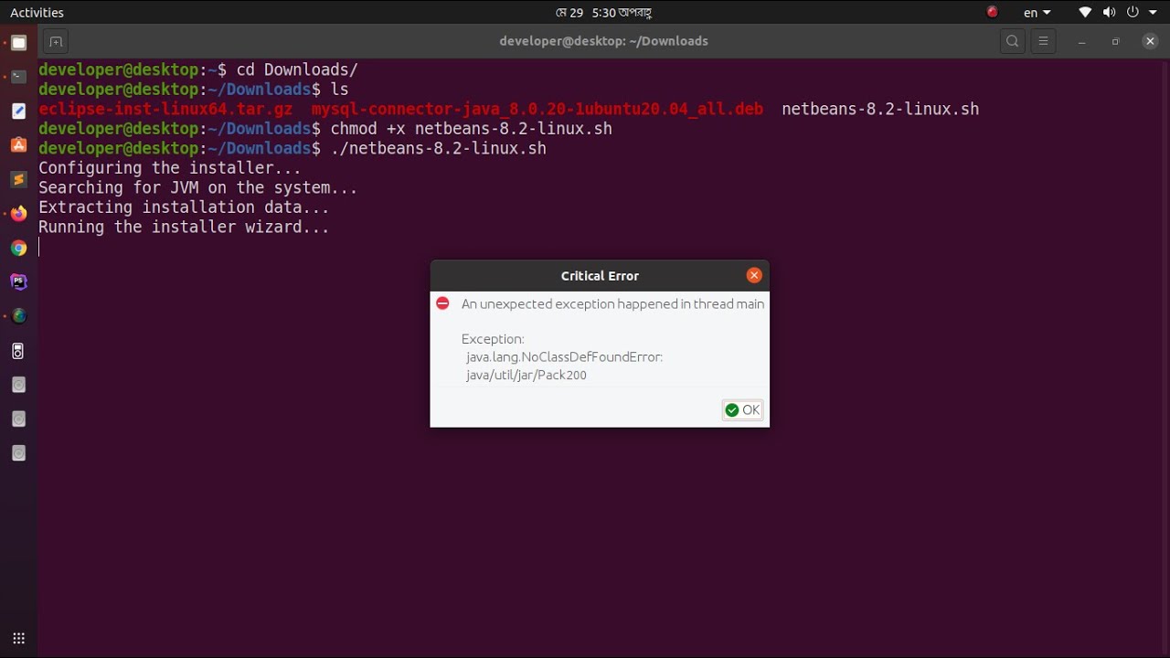Click the mysql-connector-java deb file name
This screenshot has height=658, width=1170.
[x=537, y=109]
